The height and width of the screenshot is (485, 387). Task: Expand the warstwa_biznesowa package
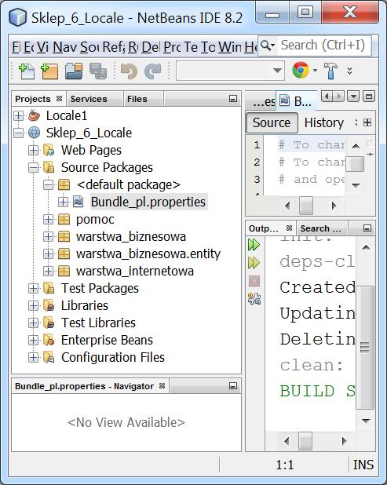coord(48,237)
